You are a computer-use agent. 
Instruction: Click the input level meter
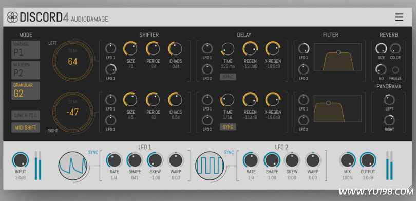pos(38,166)
